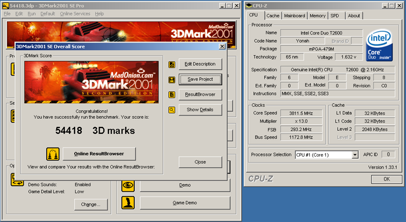Switch to the Mainboard tab
The width and height of the screenshot is (406, 222).
pos(294,16)
